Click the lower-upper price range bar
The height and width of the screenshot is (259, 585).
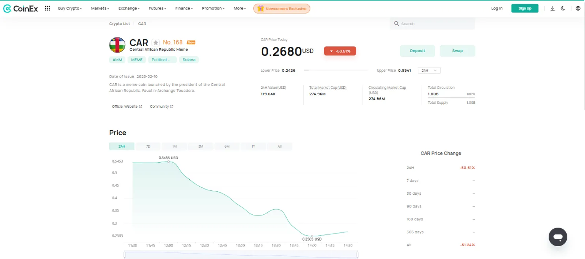point(336,70)
